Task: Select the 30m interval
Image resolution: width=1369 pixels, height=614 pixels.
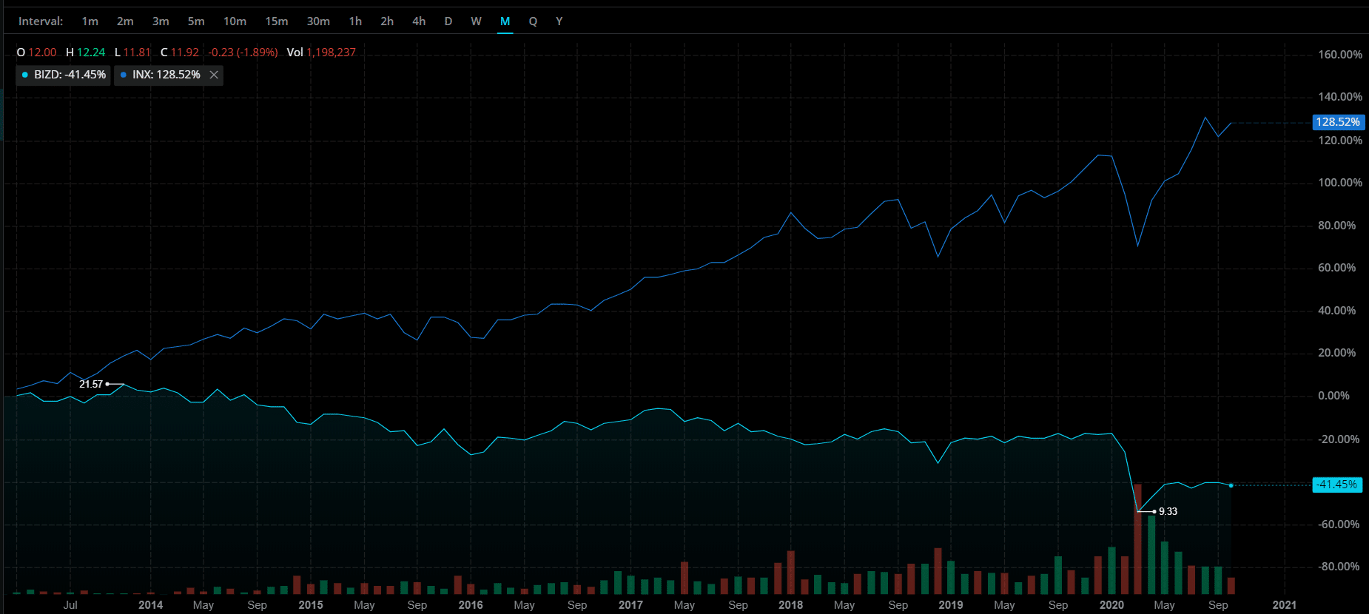Action: tap(318, 21)
